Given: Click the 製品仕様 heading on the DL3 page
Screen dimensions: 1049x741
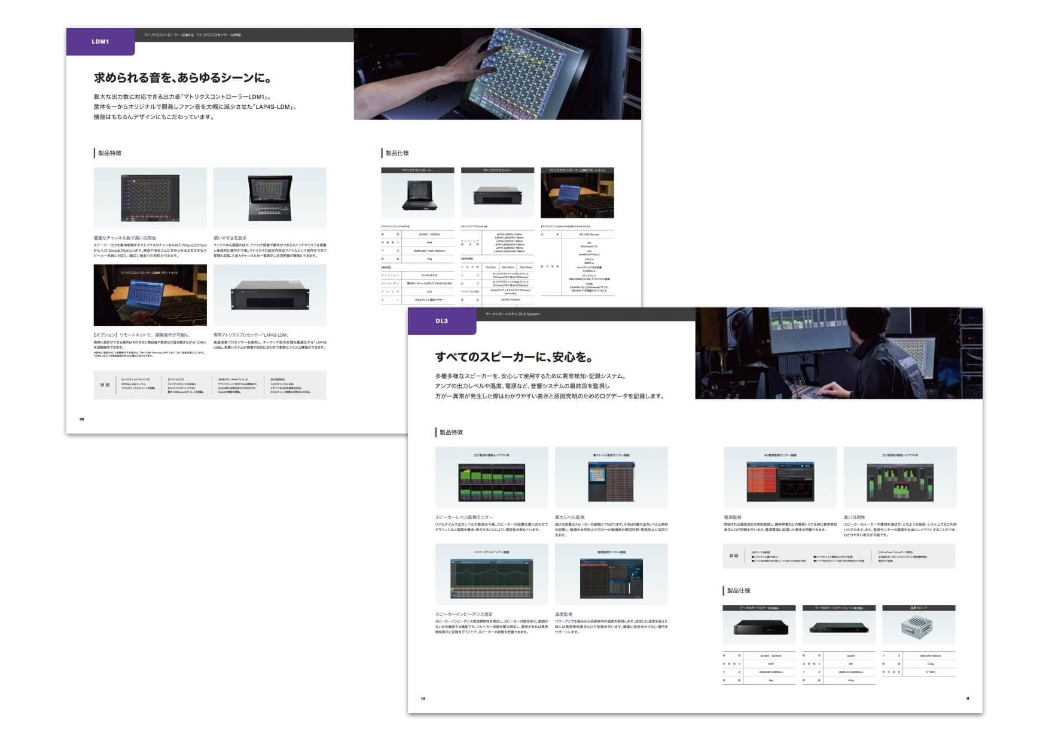Looking at the screenshot, I should pyautogui.click(x=739, y=591).
